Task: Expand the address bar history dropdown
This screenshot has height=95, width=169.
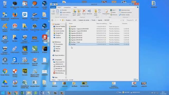Action: coord(121,20)
